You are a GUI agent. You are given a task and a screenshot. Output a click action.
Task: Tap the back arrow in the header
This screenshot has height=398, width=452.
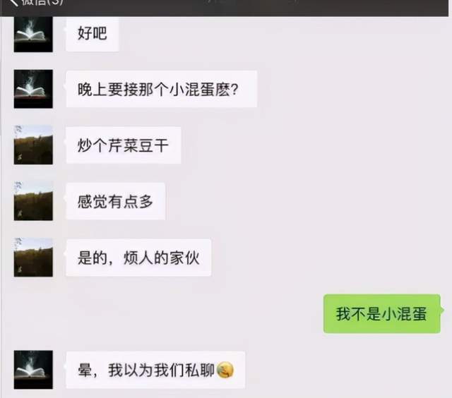click(13, 2)
